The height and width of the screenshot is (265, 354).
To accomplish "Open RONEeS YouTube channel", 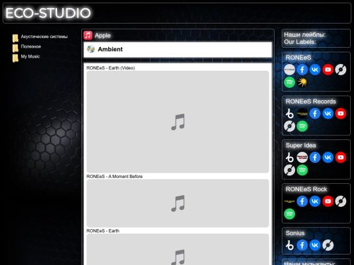I will point(328,69).
